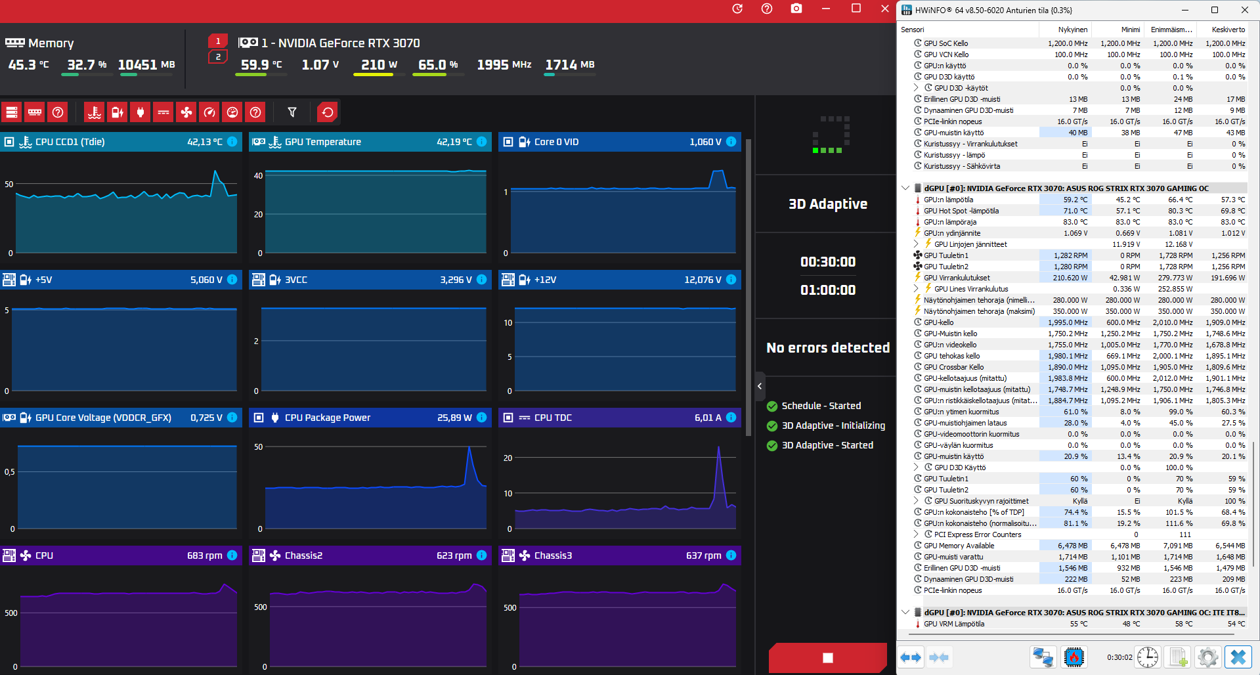
Task: Expand the GPU Linjojen jännitteet row
Action: 916,244
